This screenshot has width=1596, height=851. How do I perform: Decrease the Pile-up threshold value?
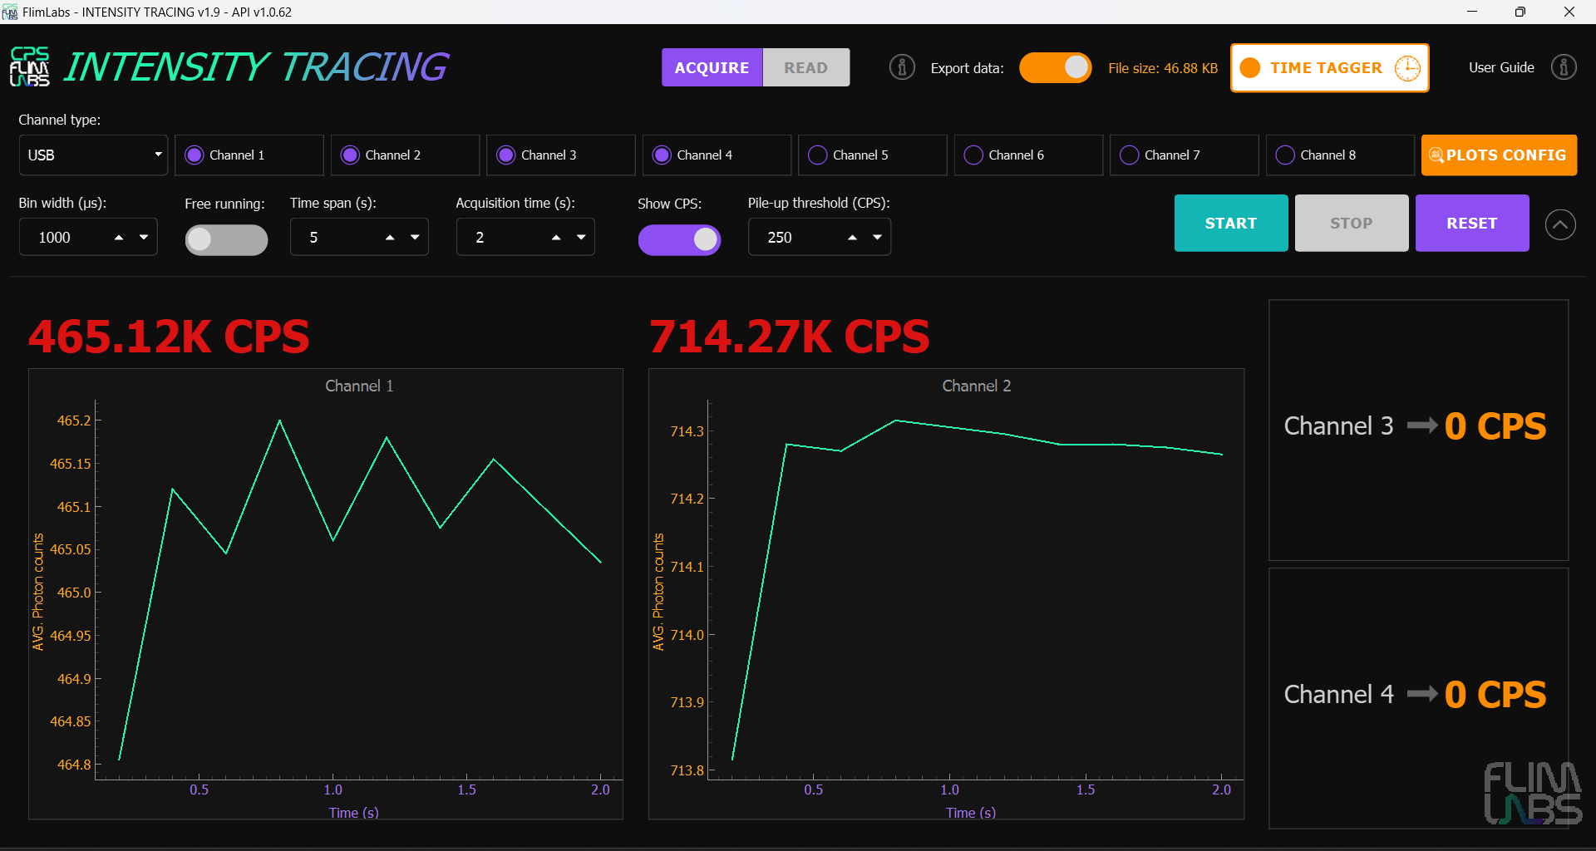(877, 238)
